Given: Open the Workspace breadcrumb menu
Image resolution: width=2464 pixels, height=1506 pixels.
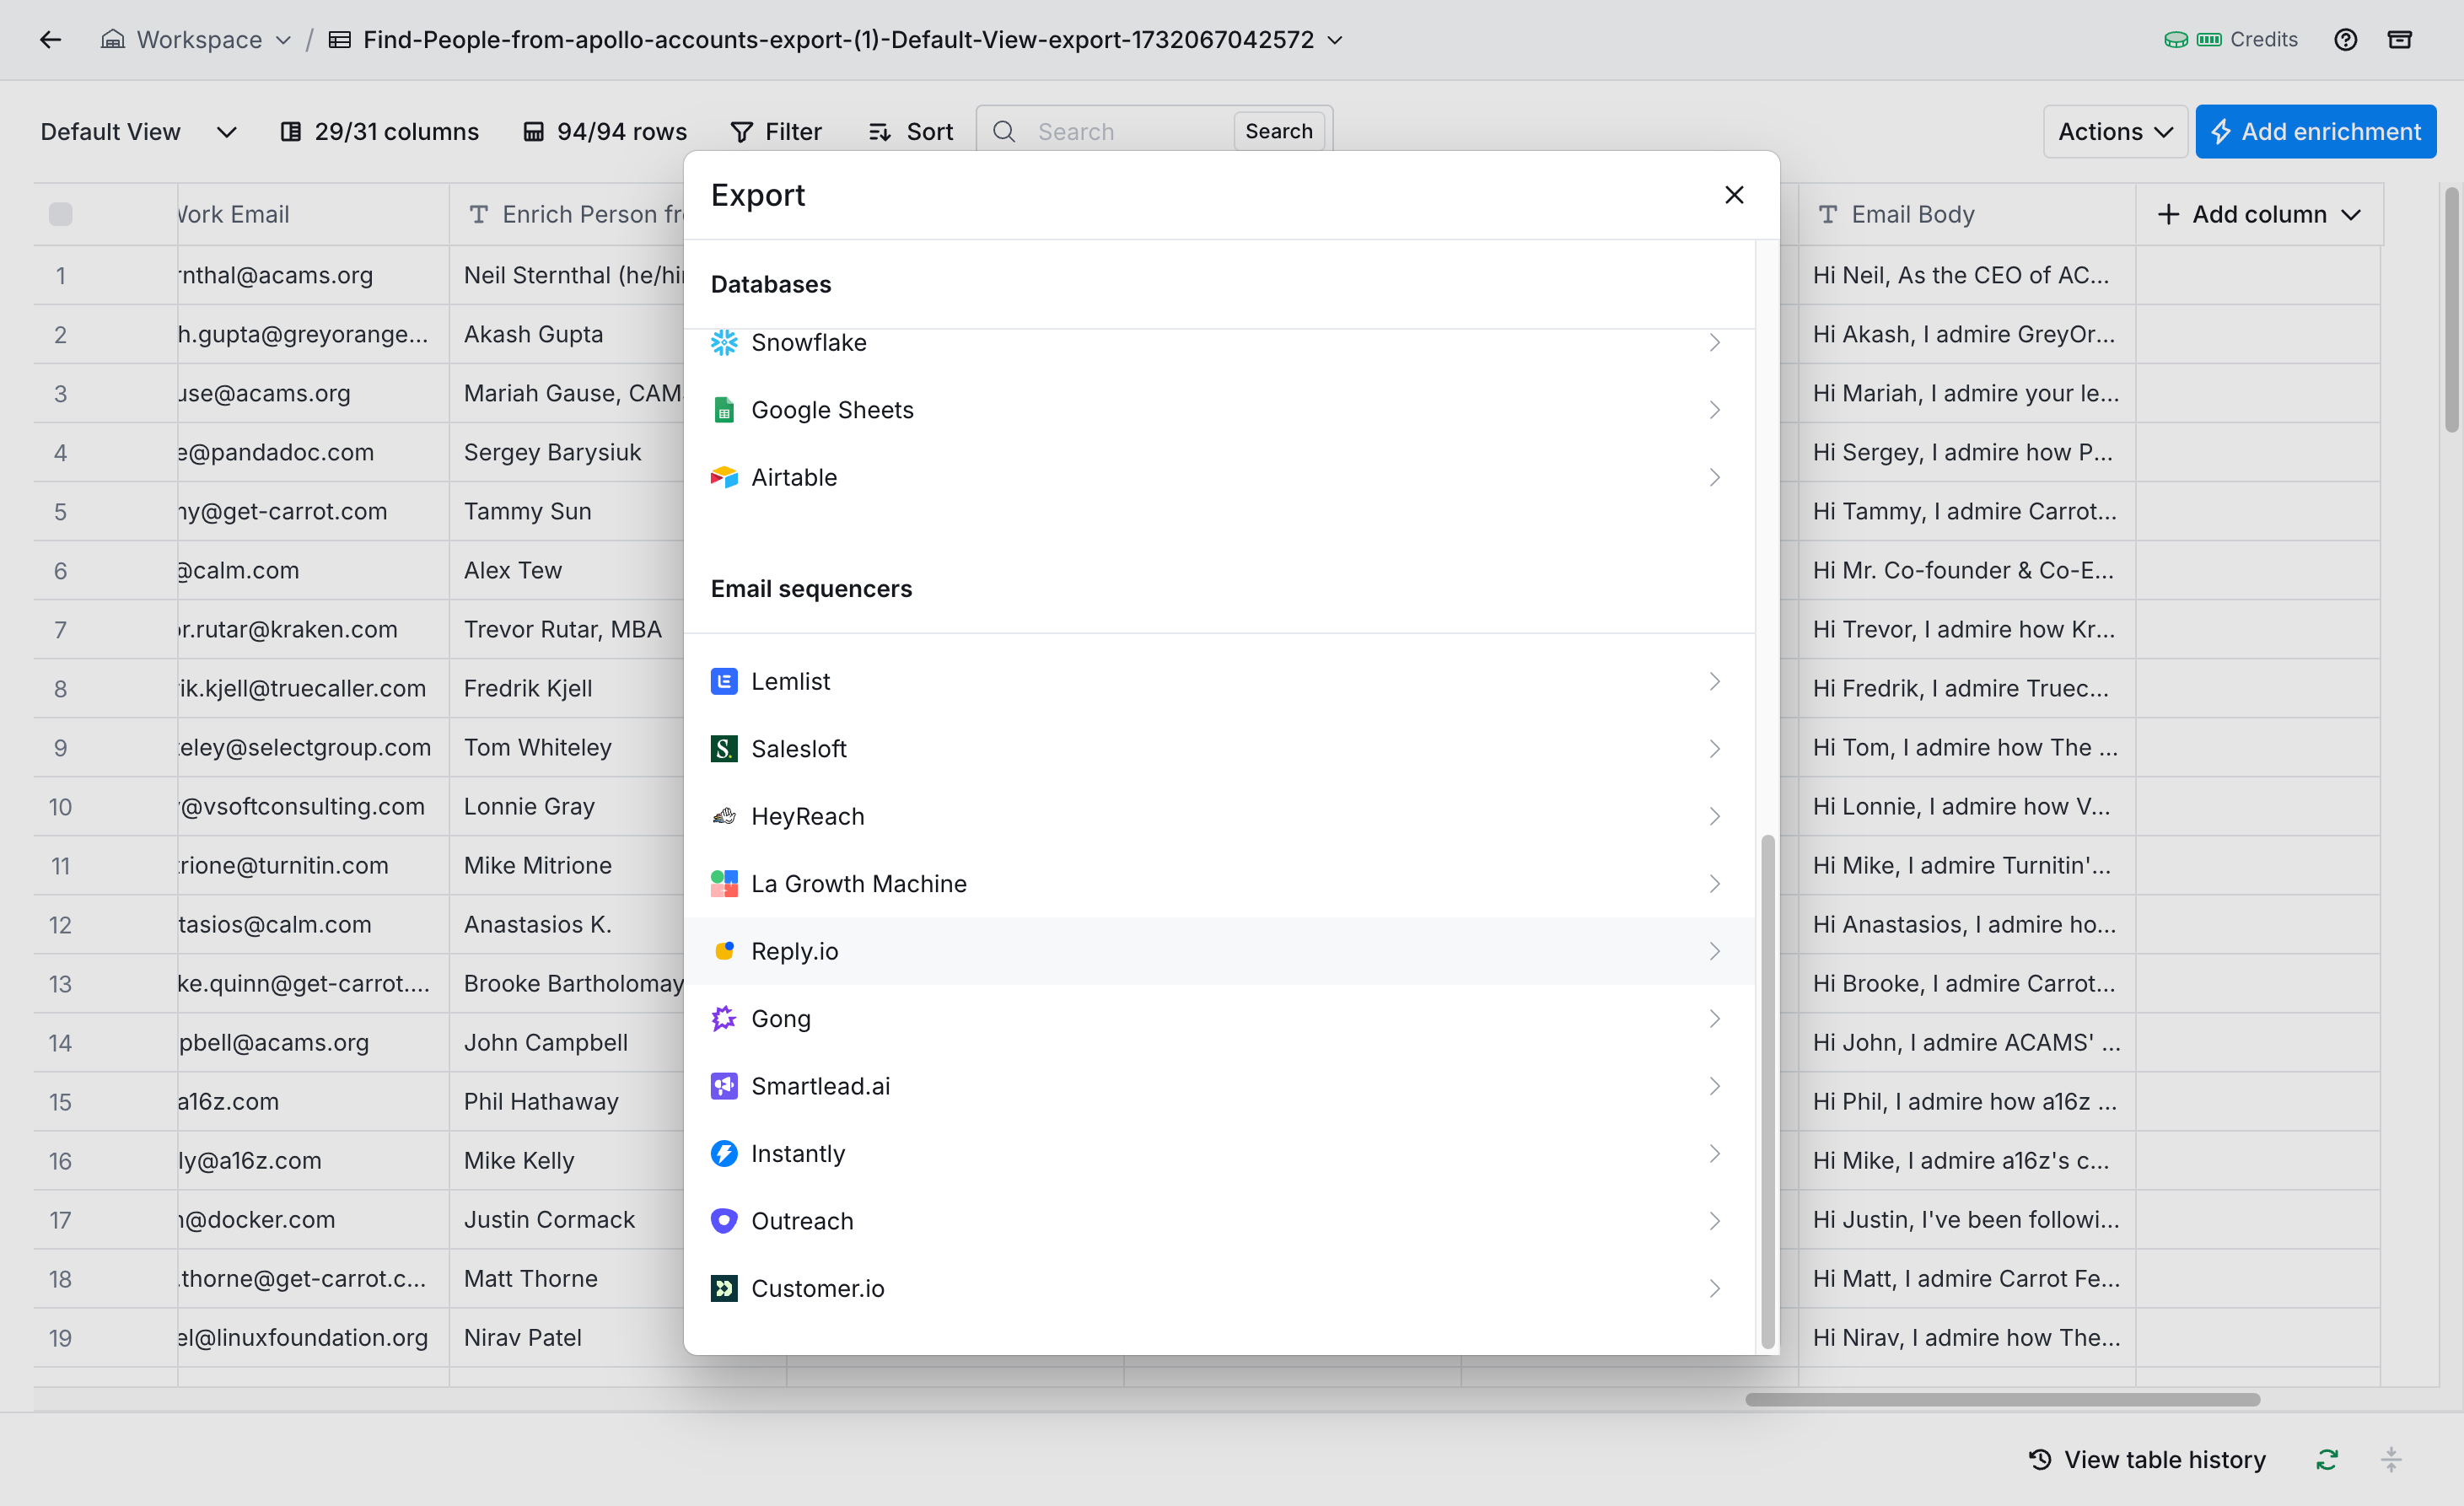Looking at the screenshot, I should coord(198,40).
